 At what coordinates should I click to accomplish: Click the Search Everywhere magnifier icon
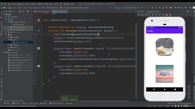click(x=190, y=8)
